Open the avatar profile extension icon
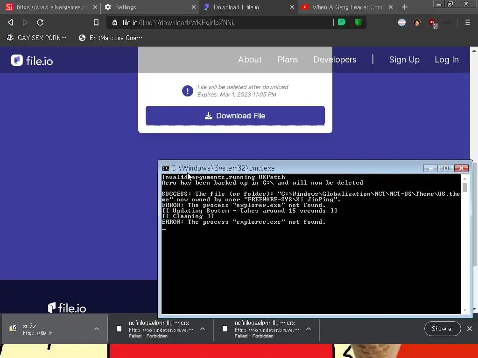The width and height of the screenshot is (478, 358). [x=417, y=22]
